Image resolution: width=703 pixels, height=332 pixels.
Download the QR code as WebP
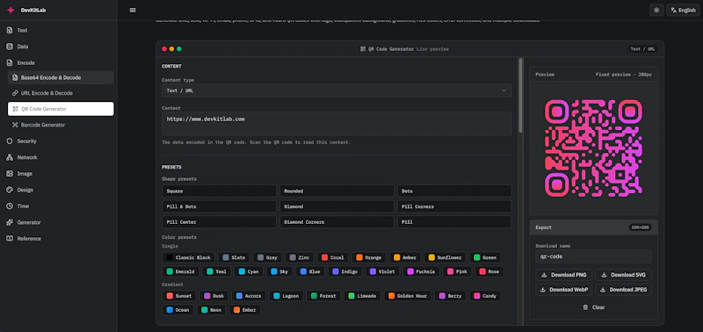(564, 290)
